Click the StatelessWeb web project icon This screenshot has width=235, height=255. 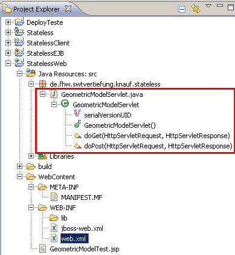click(x=19, y=63)
